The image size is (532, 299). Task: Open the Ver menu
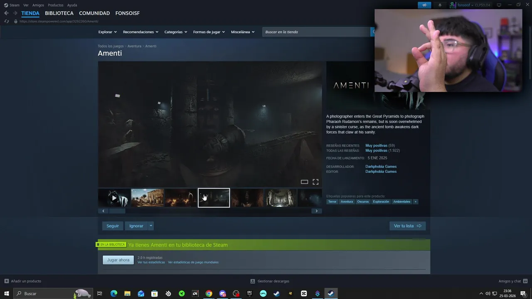pyautogui.click(x=26, y=5)
